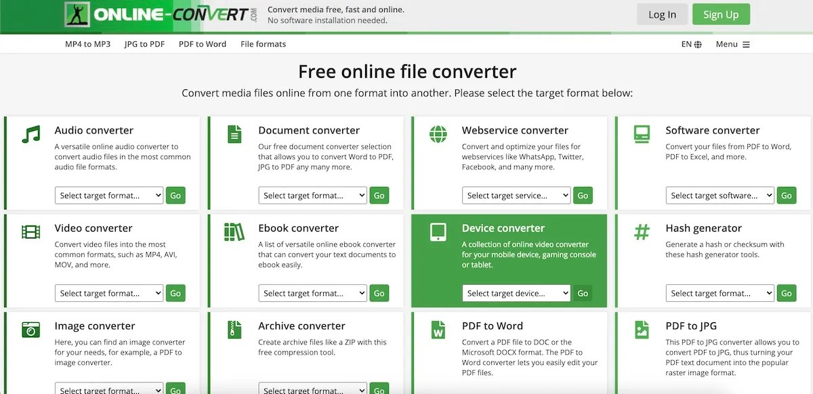The width and height of the screenshot is (813, 394).
Task: Open the Audio converter target format dropdown
Action: click(x=109, y=195)
